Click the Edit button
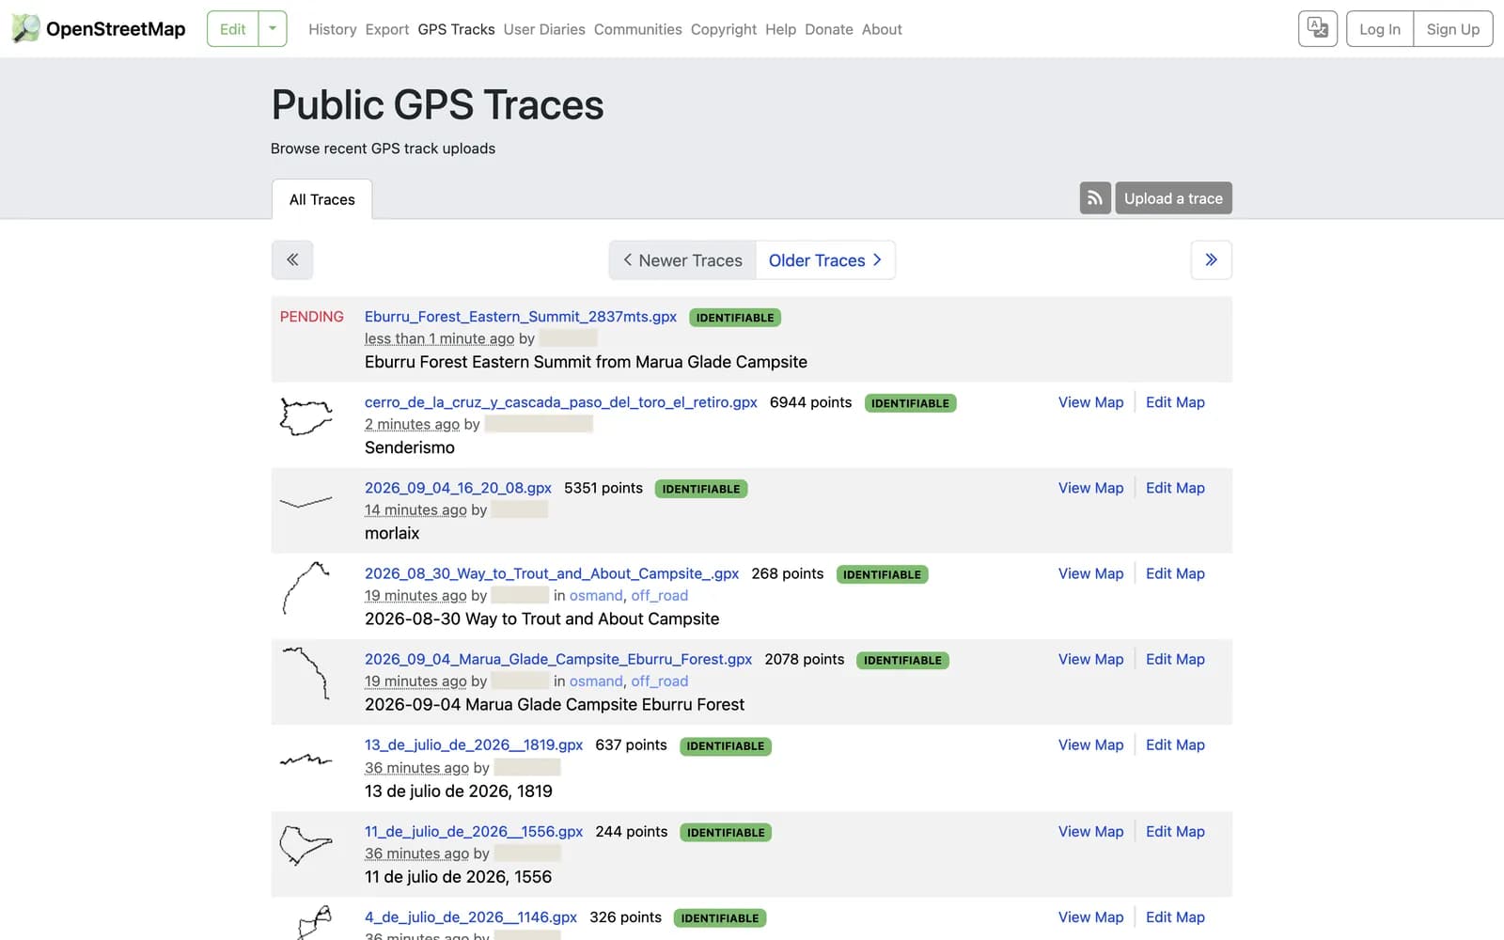The image size is (1504, 940). tap(232, 29)
